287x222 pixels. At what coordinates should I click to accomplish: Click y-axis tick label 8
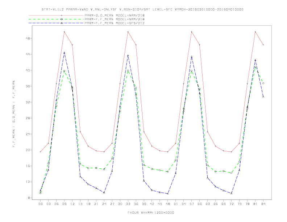click(x=29, y=198)
